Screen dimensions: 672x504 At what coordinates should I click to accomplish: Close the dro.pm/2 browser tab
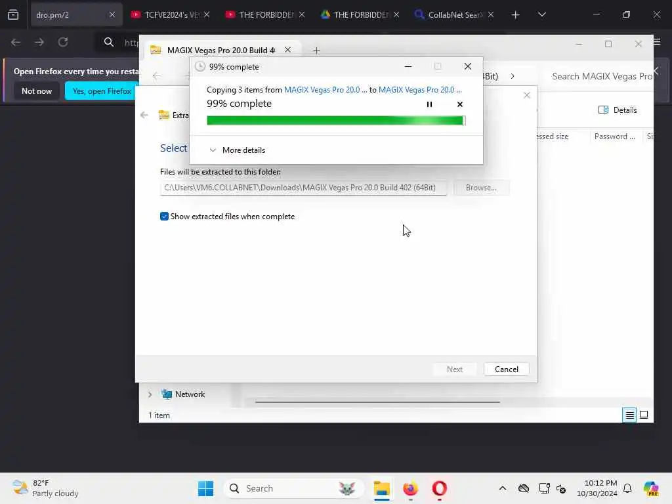tap(112, 14)
